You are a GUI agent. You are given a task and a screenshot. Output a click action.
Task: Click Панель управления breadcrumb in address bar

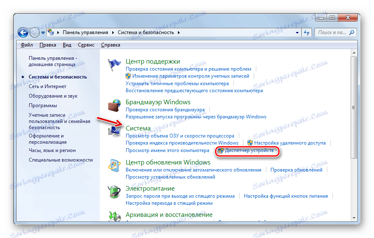(x=85, y=32)
